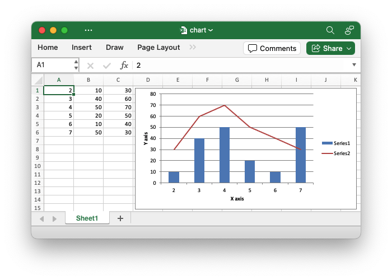This screenshot has width=392, height=280.
Task: Open the Comments pane
Action: tap(272, 48)
